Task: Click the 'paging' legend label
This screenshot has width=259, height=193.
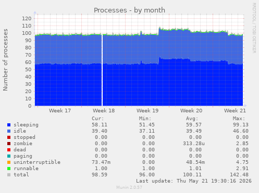Action: point(23,156)
